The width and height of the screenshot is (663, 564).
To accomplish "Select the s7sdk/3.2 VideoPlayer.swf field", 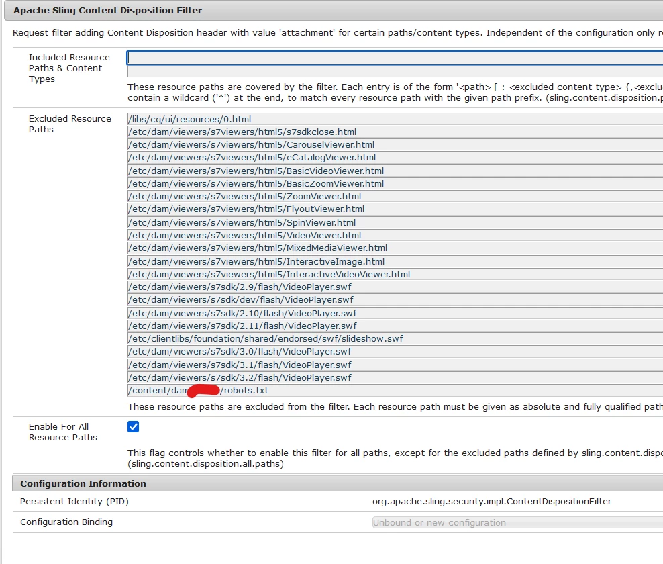I will tap(395, 377).
